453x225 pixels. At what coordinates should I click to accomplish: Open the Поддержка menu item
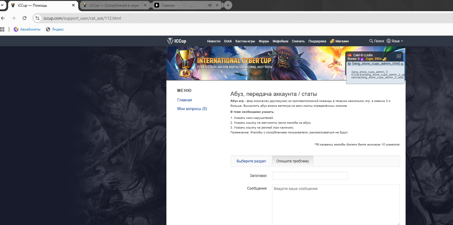pyautogui.click(x=317, y=41)
